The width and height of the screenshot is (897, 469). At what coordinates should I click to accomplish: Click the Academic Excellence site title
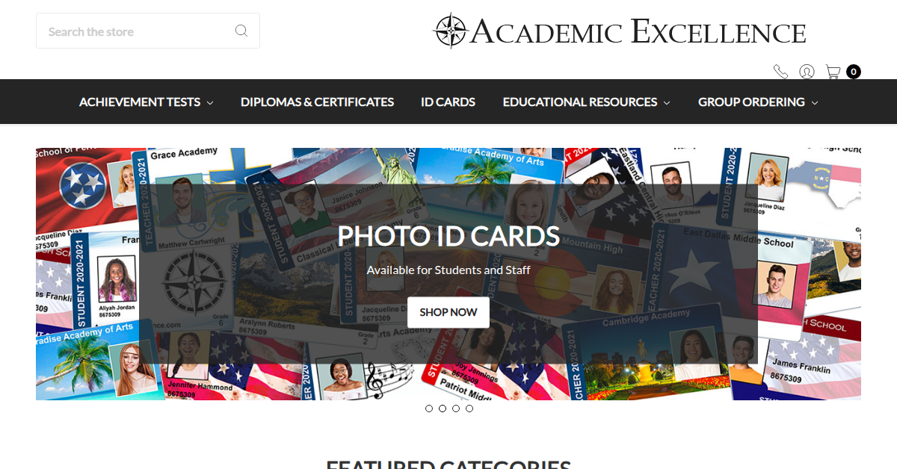pyautogui.click(x=638, y=32)
